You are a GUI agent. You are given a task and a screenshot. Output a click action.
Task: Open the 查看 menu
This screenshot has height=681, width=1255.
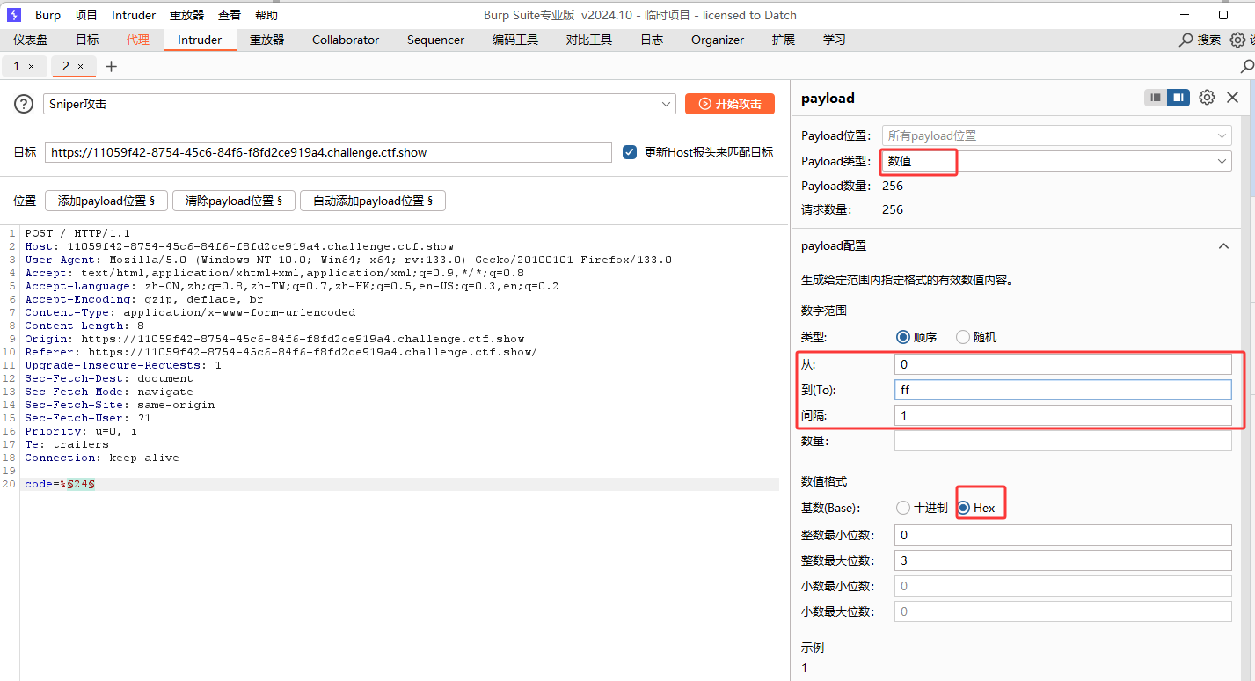click(x=230, y=15)
